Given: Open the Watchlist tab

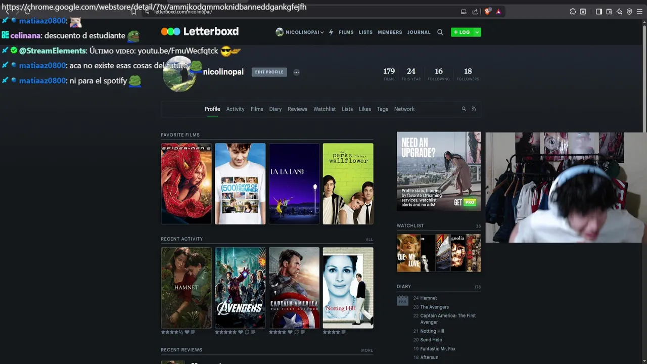Looking at the screenshot, I should 325,109.
